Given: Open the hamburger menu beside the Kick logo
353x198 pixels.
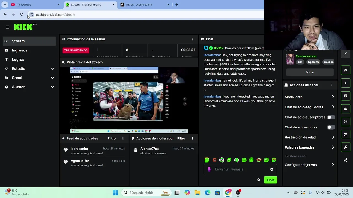Looking at the screenshot, I should pyautogui.click(x=7, y=27).
